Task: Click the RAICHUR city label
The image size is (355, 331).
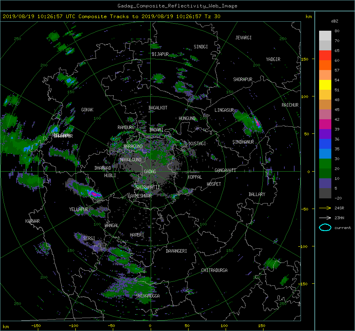Action: click(290, 105)
